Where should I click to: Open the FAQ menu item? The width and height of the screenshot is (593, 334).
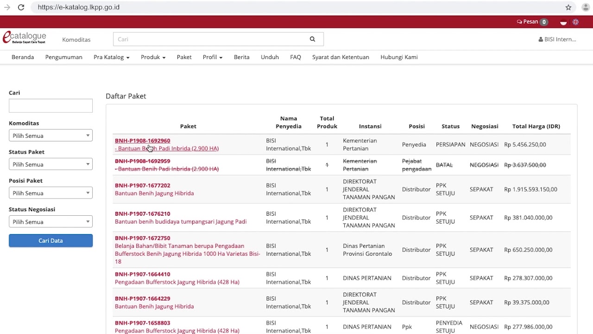[x=296, y=57]
